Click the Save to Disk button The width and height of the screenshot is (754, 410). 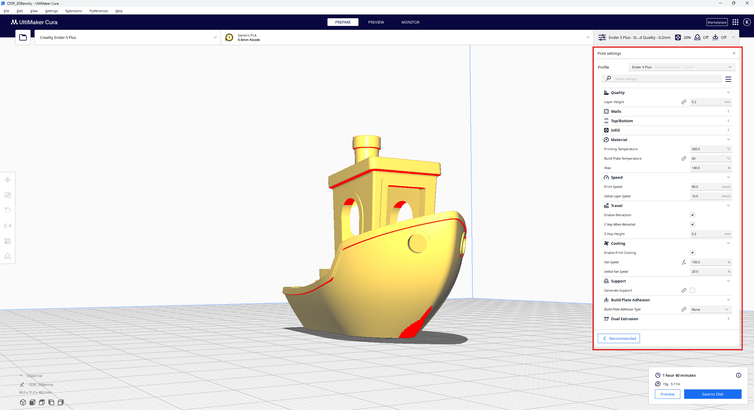[712, 394]
